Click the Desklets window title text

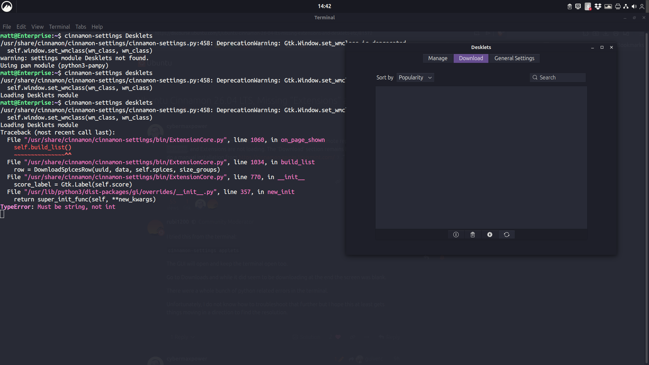click(481, 47)
